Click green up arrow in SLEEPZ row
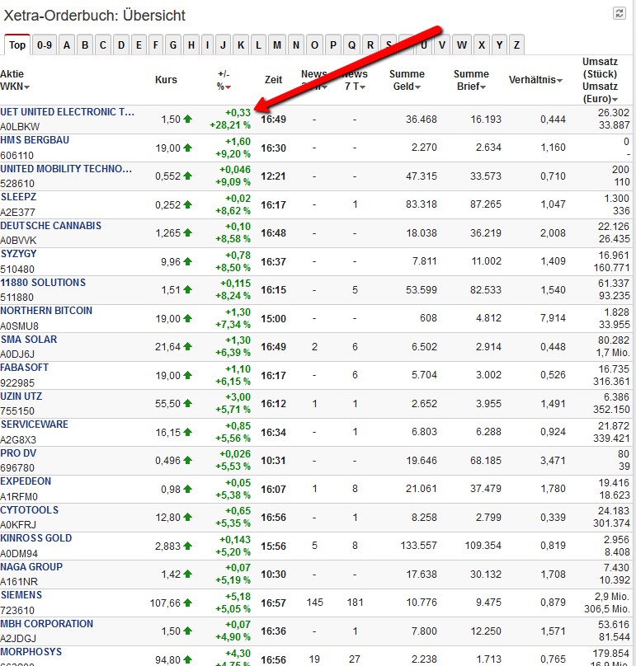This screenshot has height=666, width=636. tap(188, 204)
